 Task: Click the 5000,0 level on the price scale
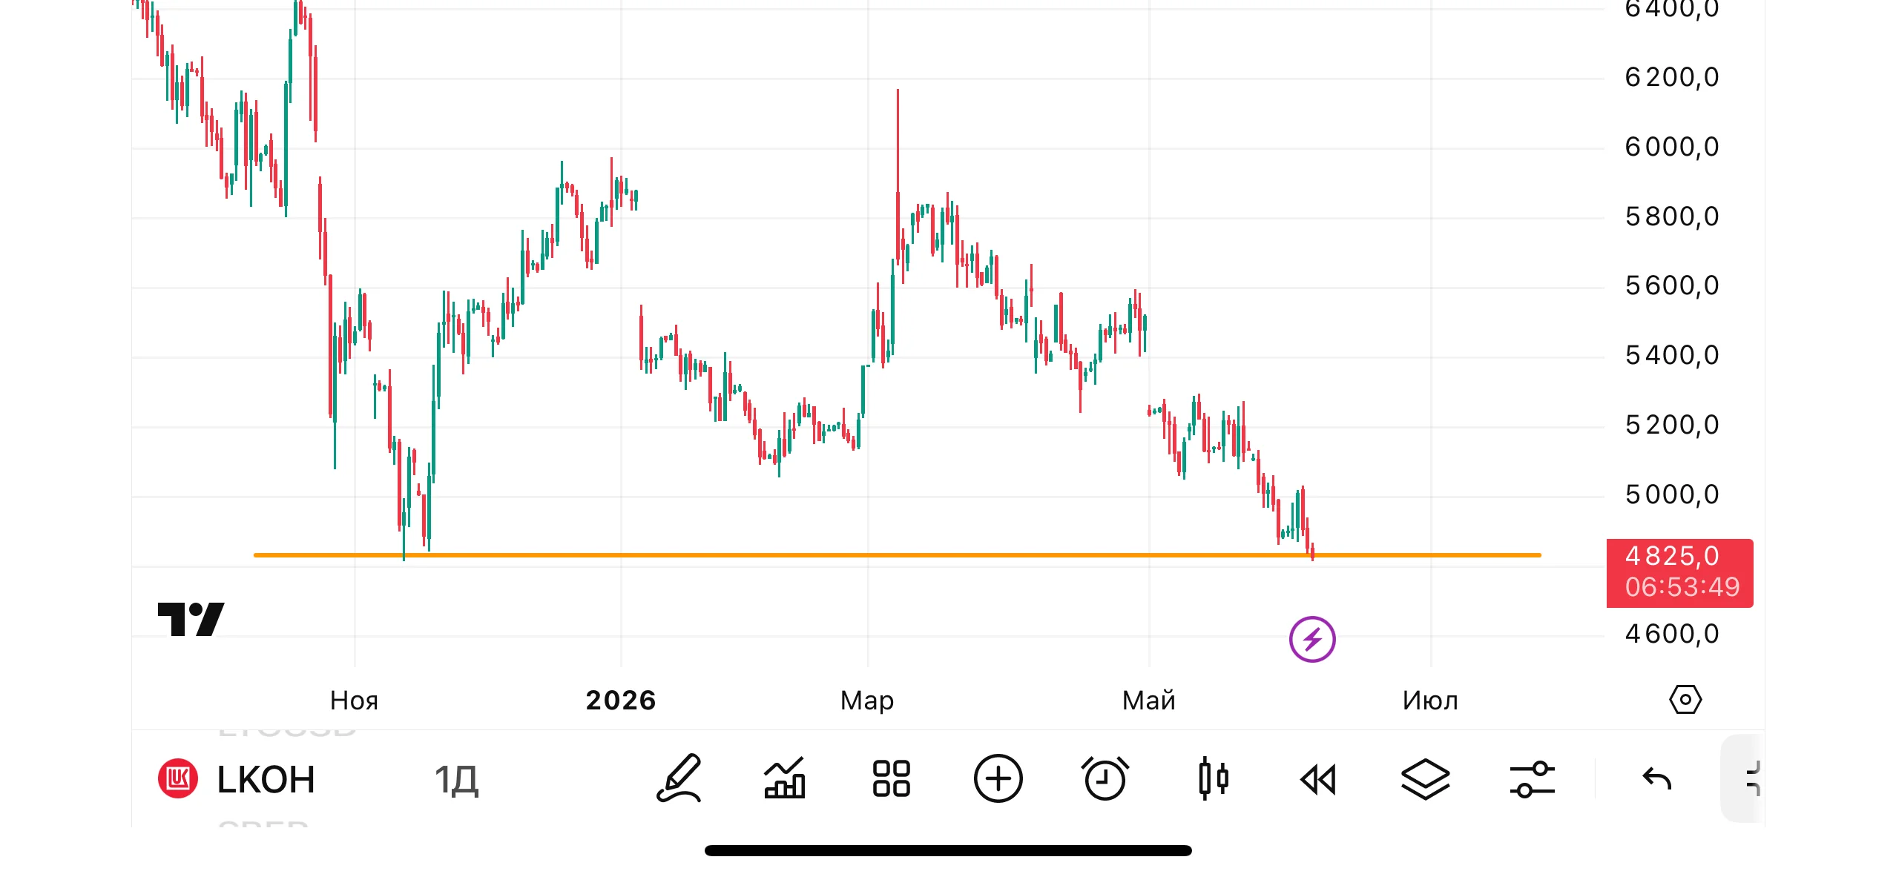pyautogui.click(x=1671, y=494)
